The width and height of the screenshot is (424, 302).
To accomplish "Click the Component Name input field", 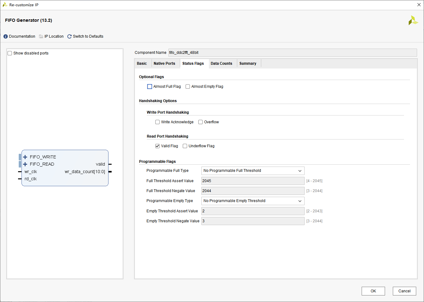I will [x=292, y=53].
